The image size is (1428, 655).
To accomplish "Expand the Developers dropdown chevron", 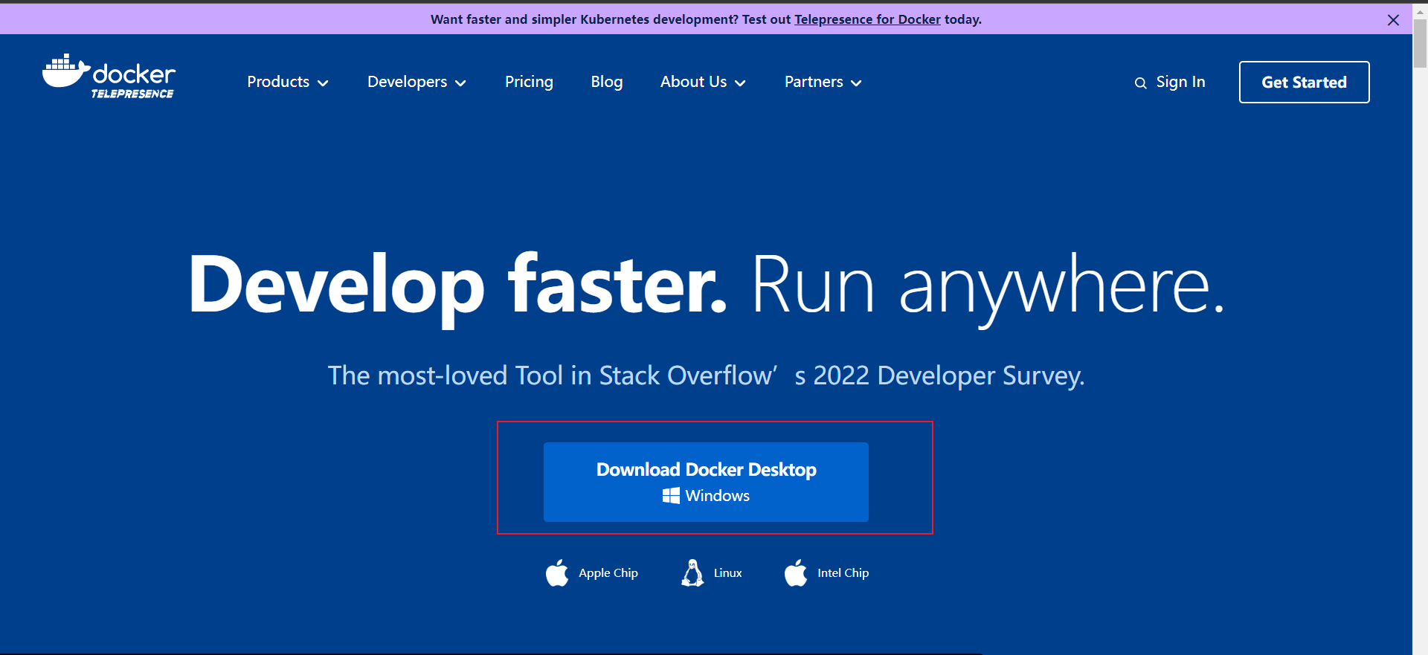I will (x=460, y=83).
